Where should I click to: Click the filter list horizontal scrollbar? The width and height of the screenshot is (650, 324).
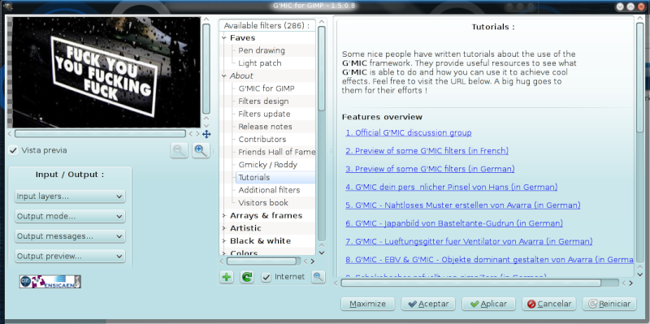click(262, 261)
